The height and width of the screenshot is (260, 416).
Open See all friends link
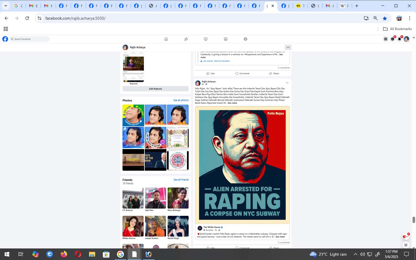(x=181, y=180)
